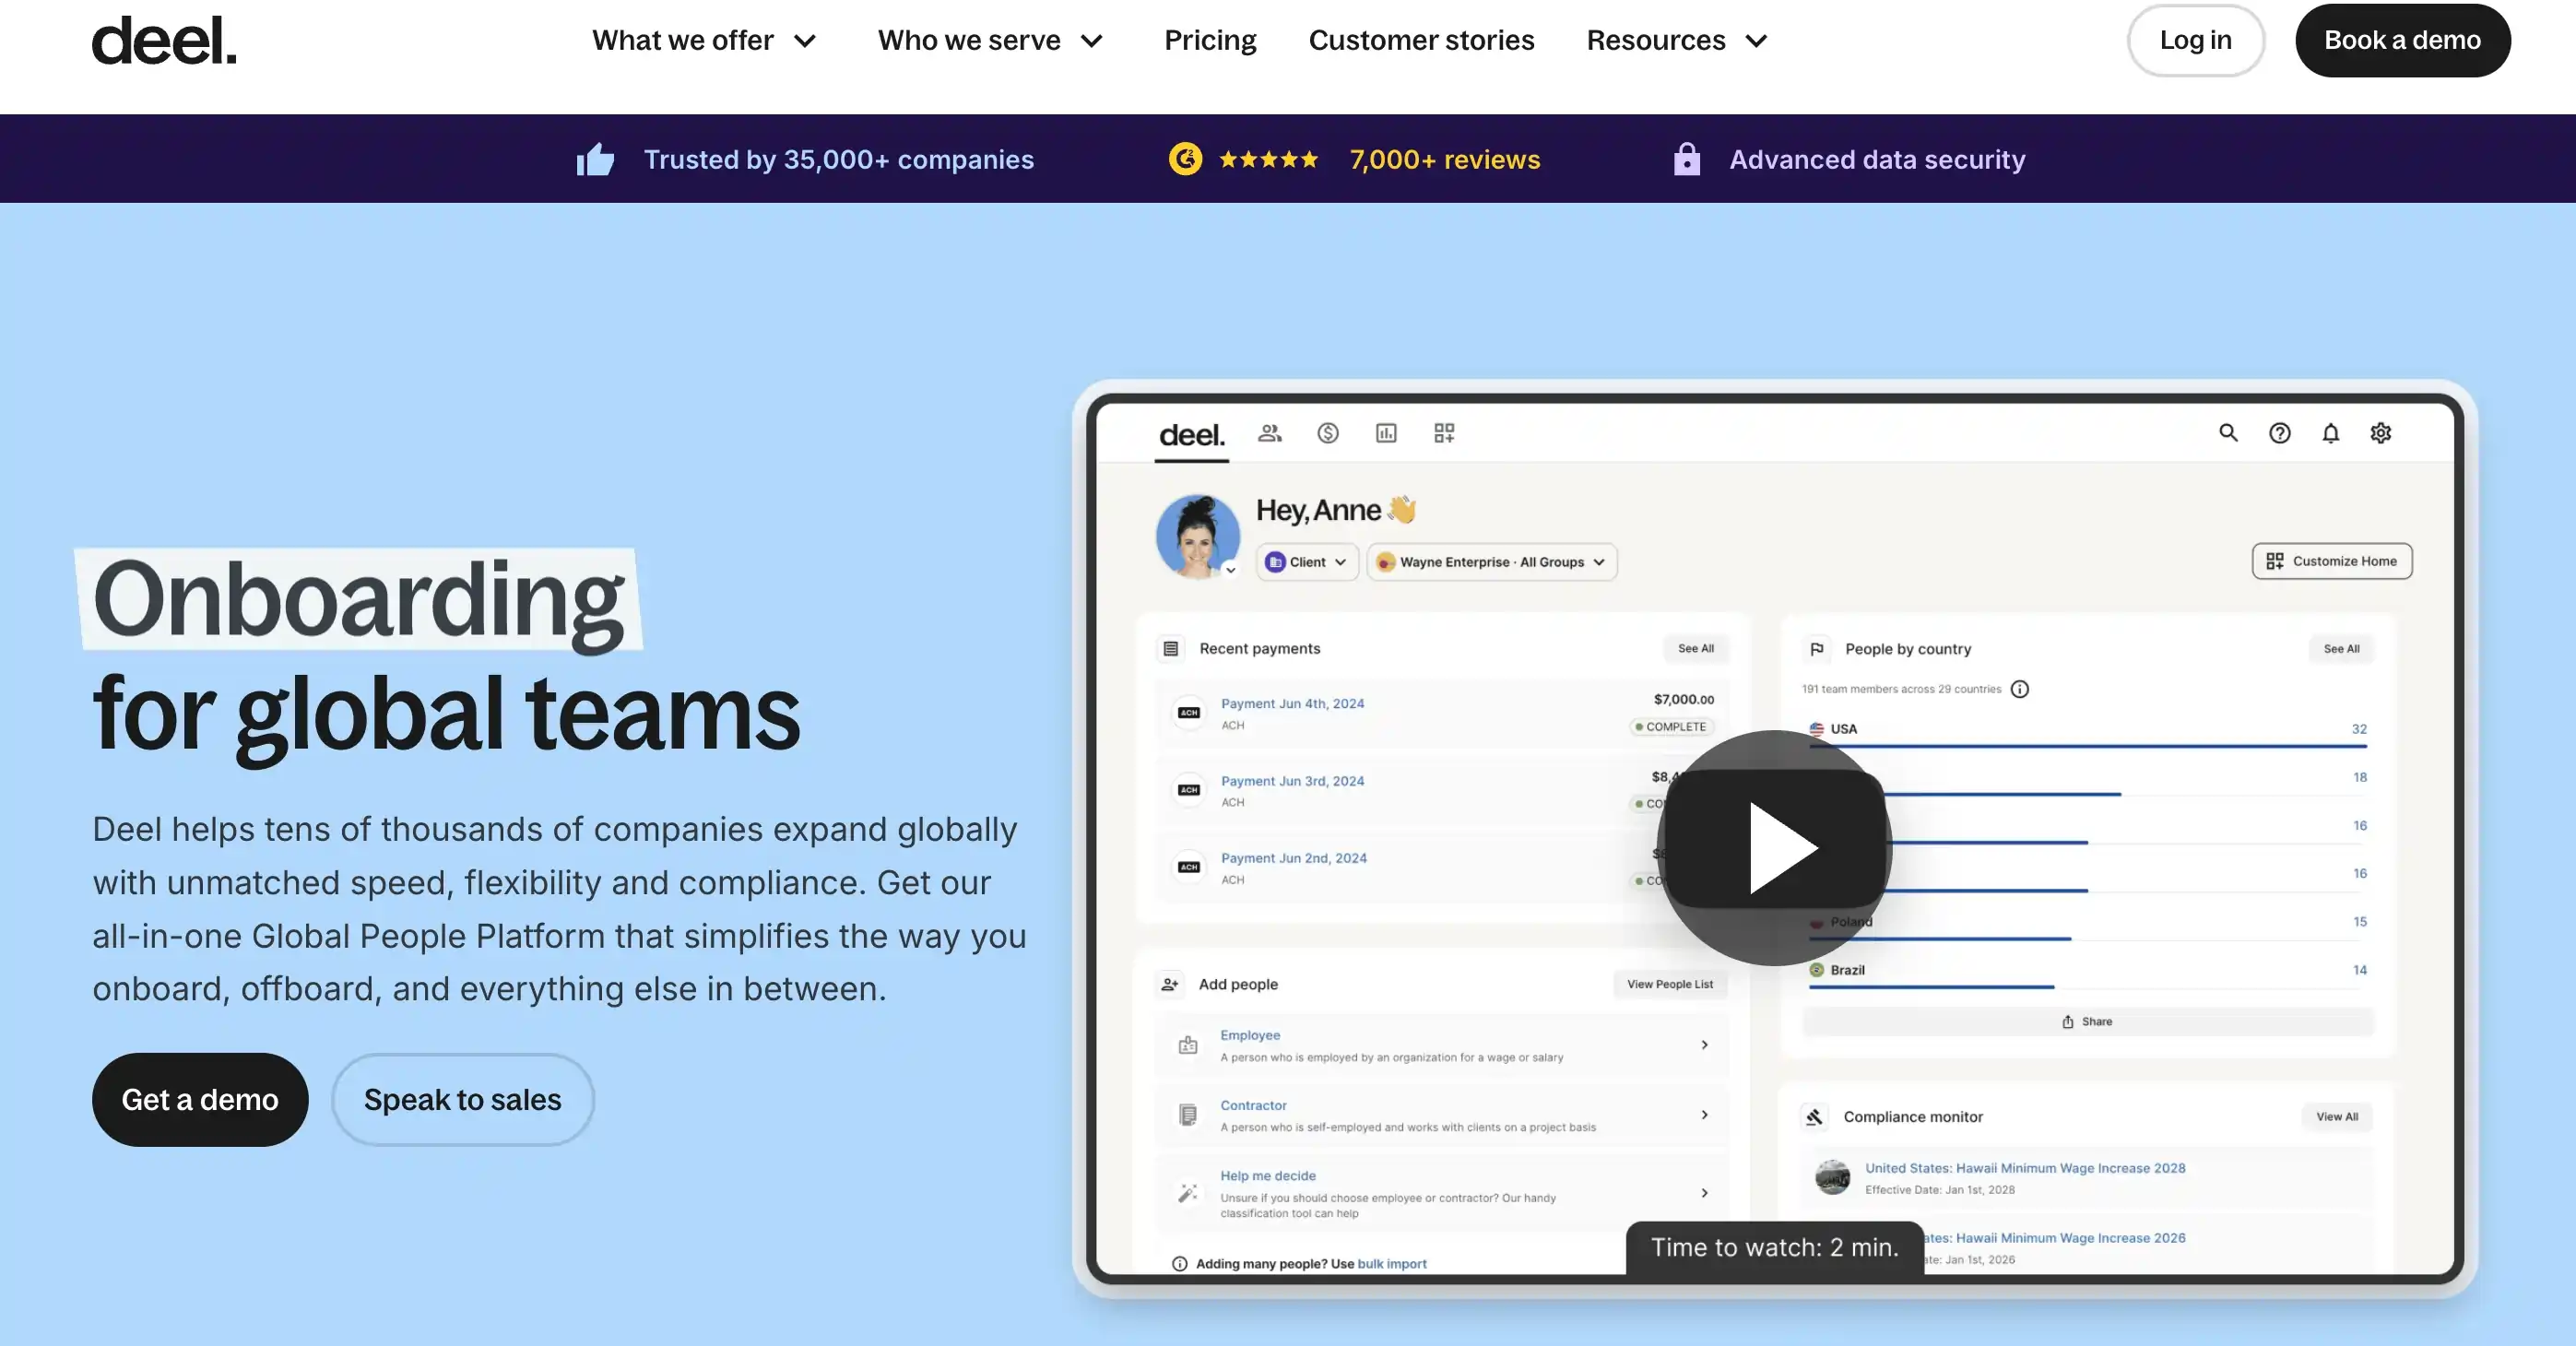Click the ACH icon for Payment Jun 2nd

point(1189,867)
